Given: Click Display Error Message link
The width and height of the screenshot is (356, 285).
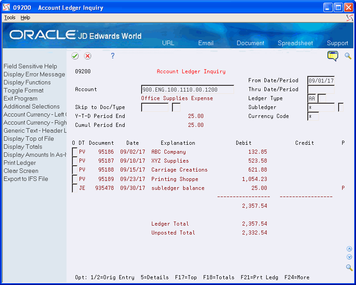Looking at the screenshot, I should [34, 74].
